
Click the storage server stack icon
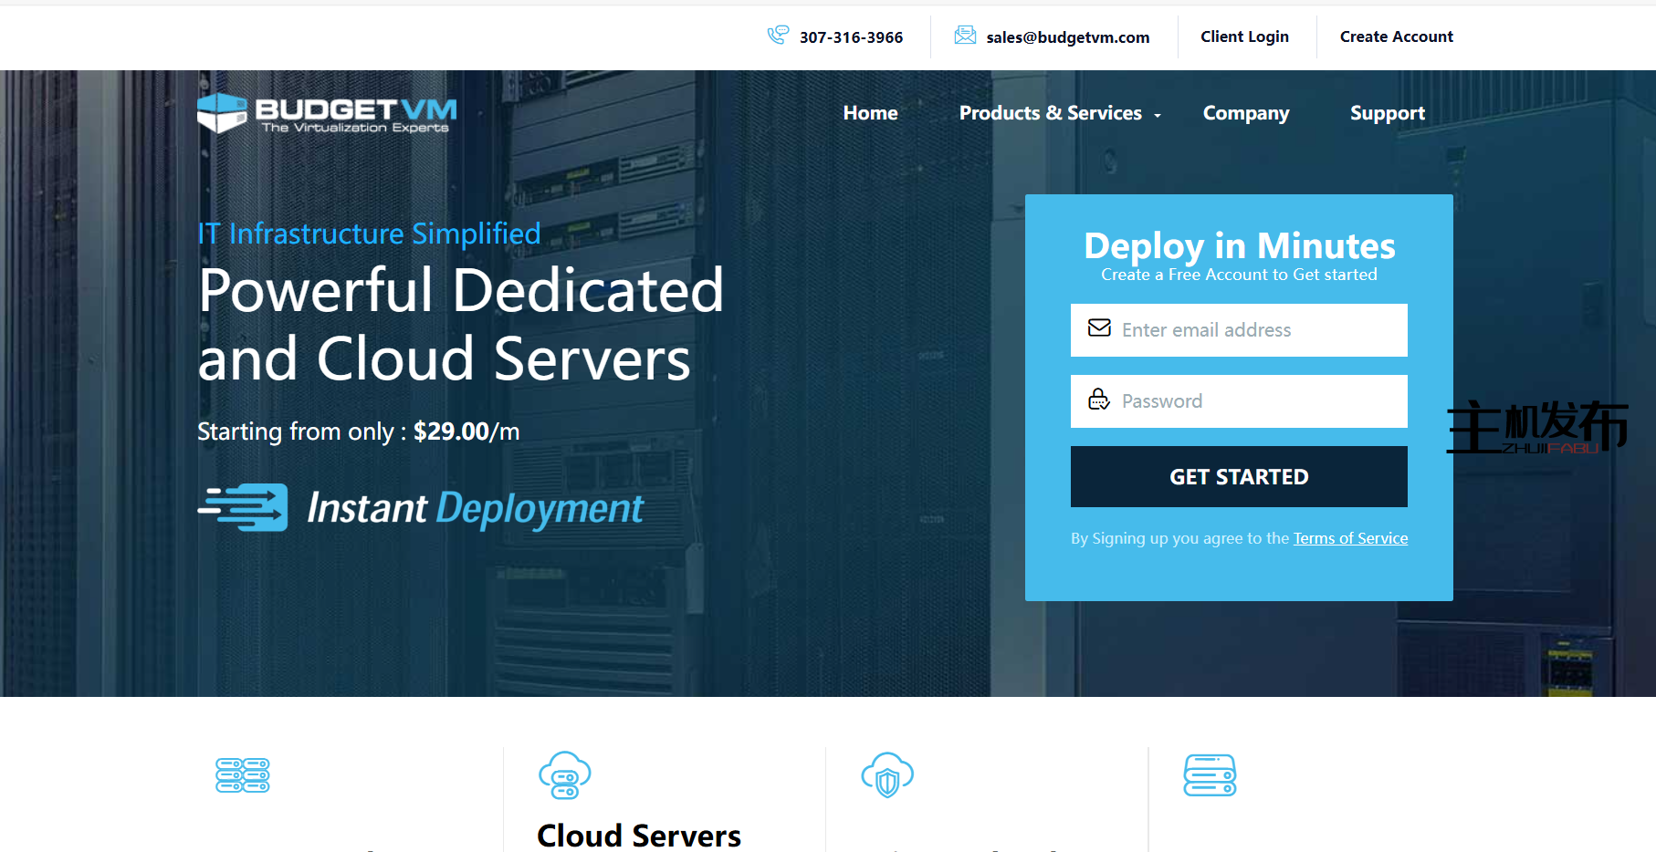(1210, 775)
